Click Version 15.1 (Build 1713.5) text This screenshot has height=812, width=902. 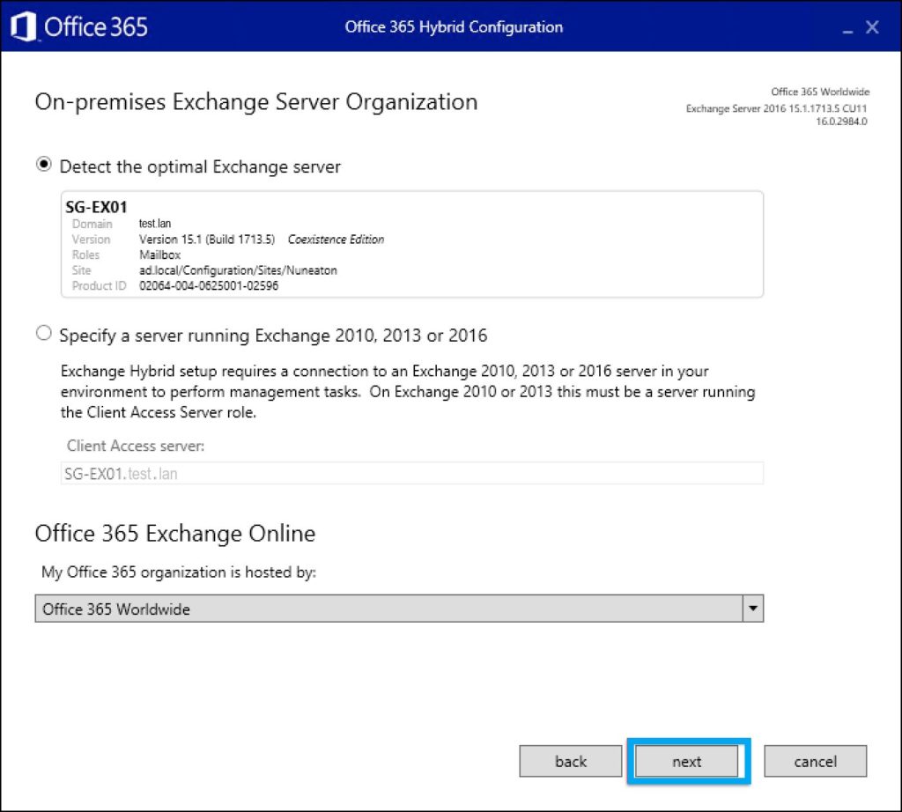click(x=207, y=240)
